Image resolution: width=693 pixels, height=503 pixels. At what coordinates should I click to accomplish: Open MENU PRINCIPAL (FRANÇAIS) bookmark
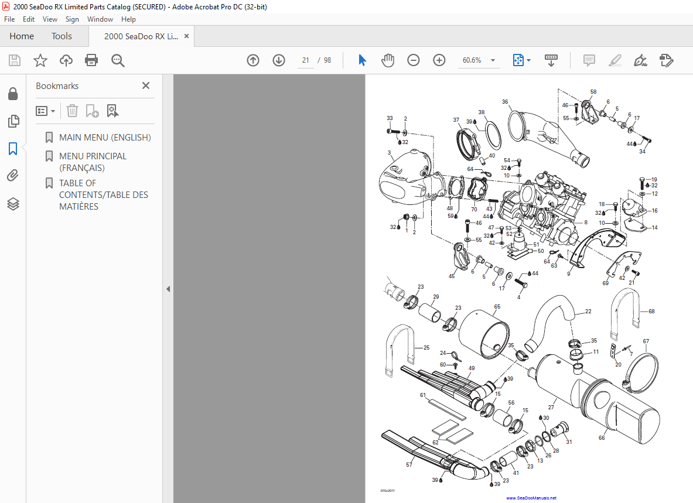point(93,162)
